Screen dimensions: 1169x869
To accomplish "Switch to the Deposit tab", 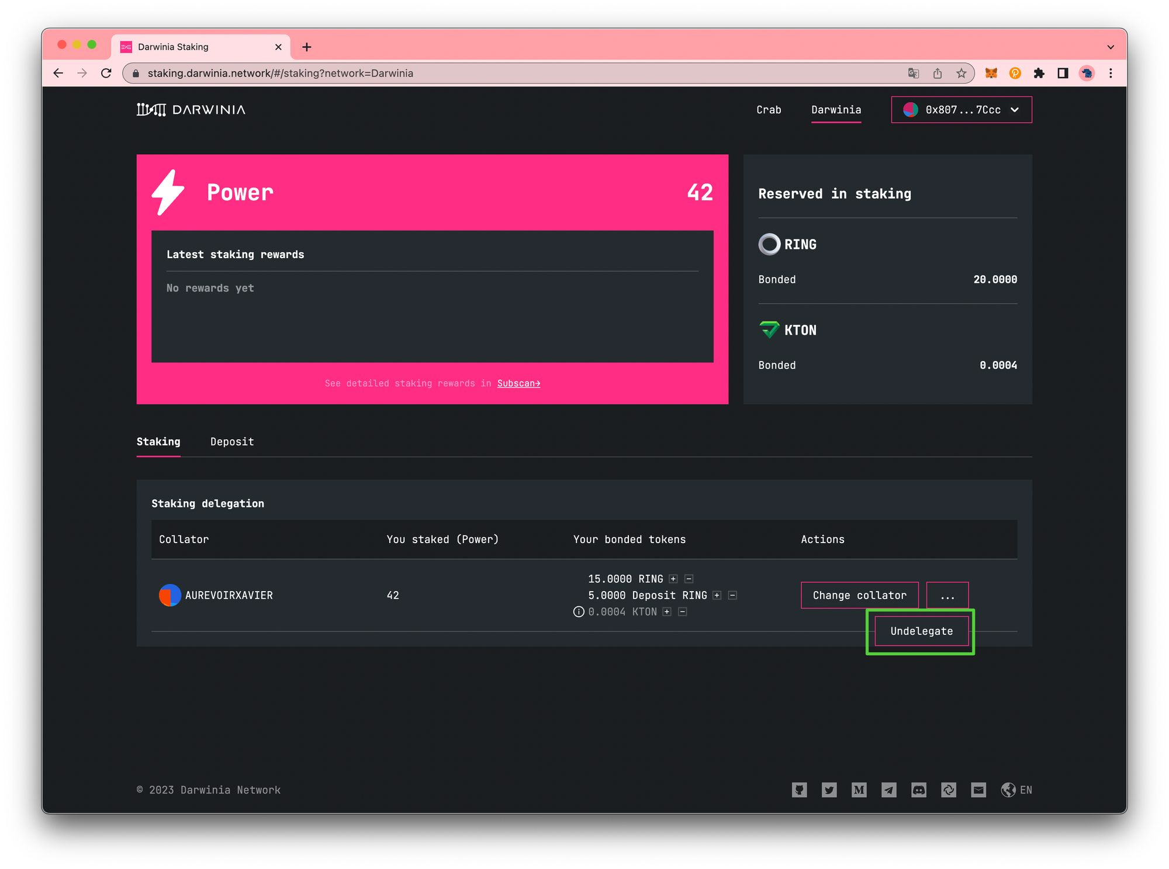I will pyautogui.click(x=232, y=442).
